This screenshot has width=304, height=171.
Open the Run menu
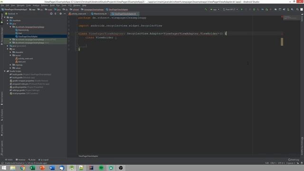[x=58, y=5]
